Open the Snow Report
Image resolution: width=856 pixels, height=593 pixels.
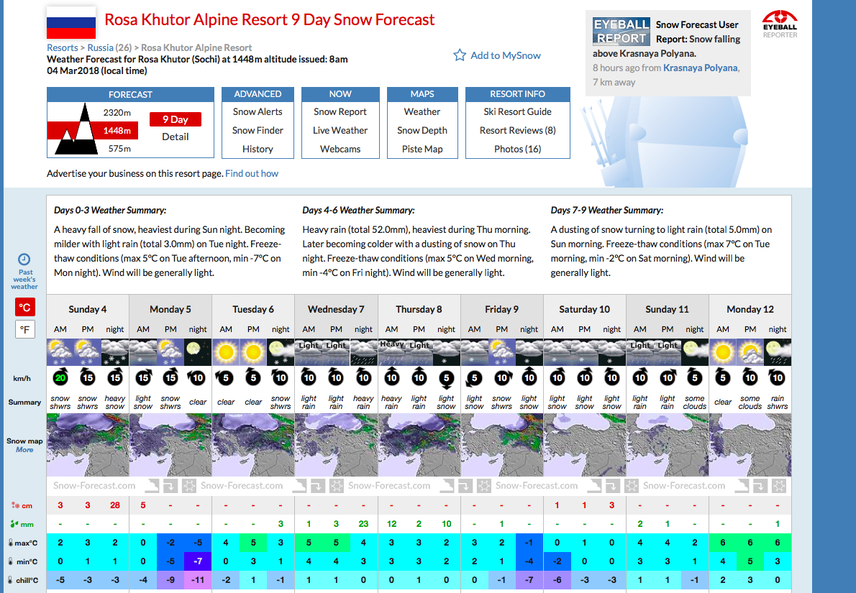coord(340,112)
